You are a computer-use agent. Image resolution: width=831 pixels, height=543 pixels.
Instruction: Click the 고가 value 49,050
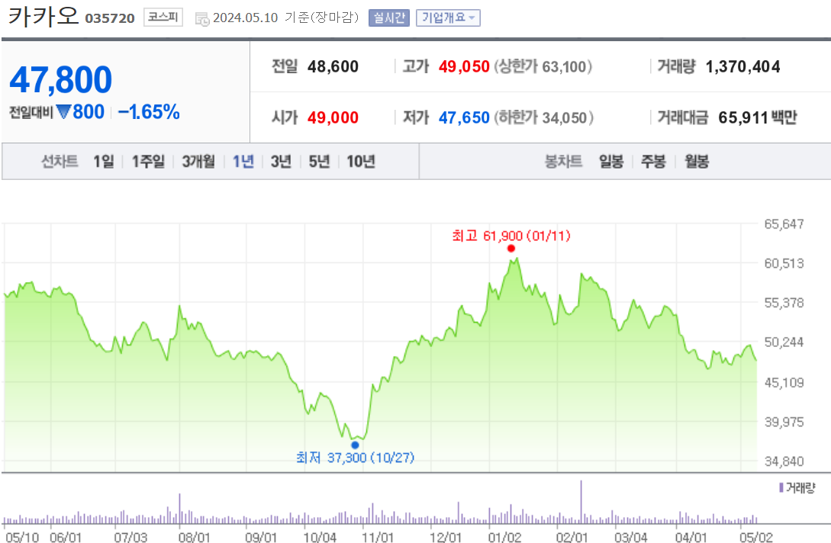pos(464,67)
